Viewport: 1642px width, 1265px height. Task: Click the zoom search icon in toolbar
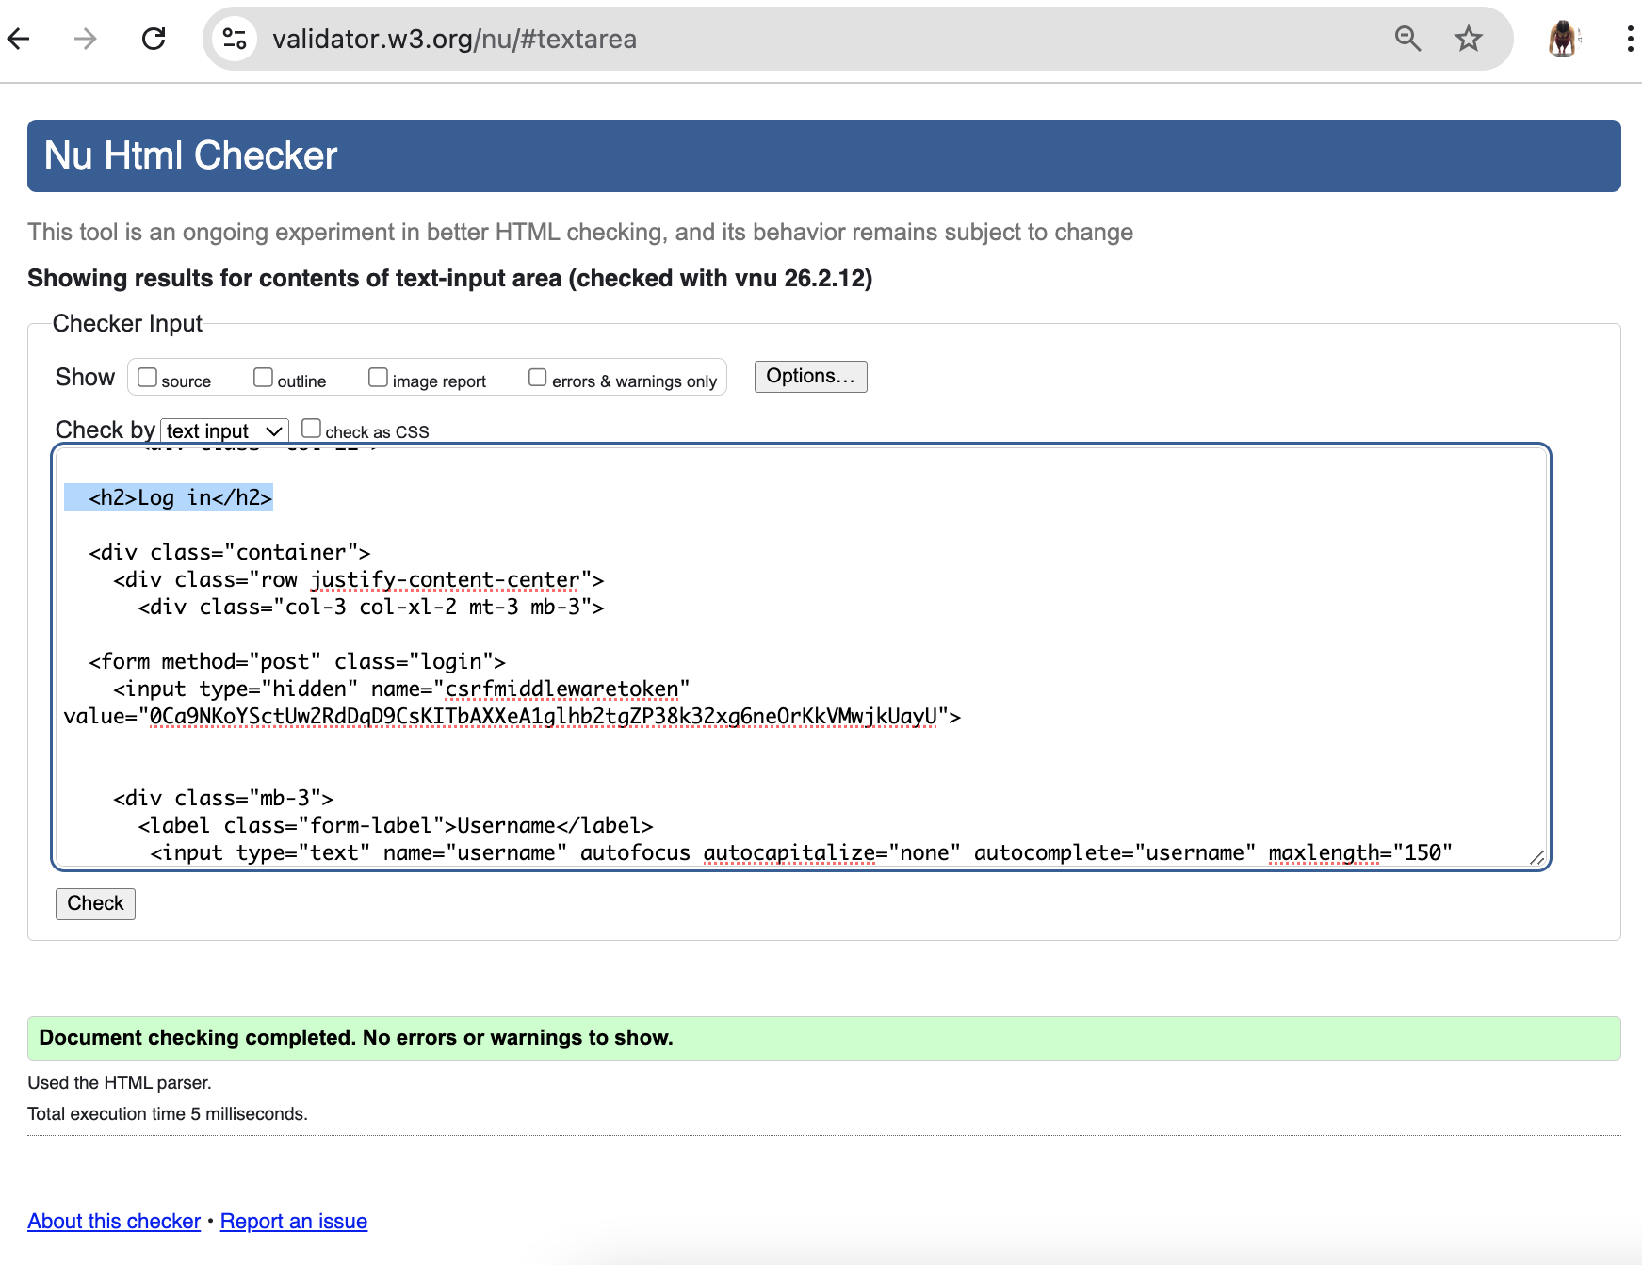pos(1407,39)
